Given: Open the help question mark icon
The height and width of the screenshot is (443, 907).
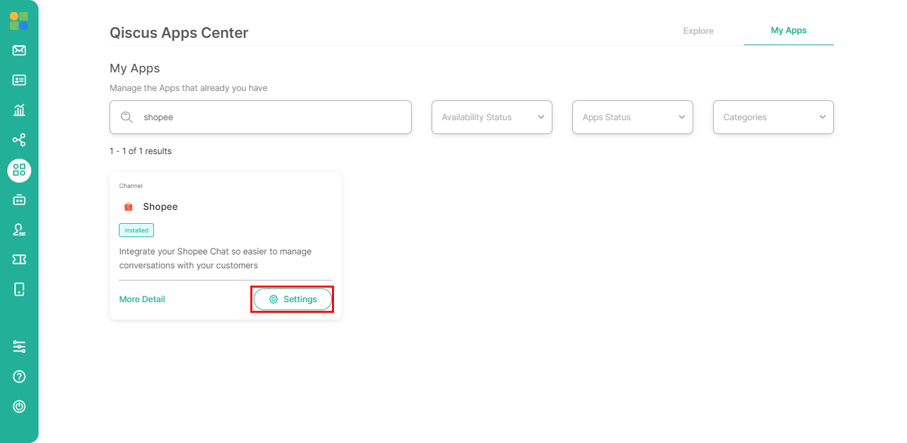Looking at the screenshot, I should pos(19,377).
